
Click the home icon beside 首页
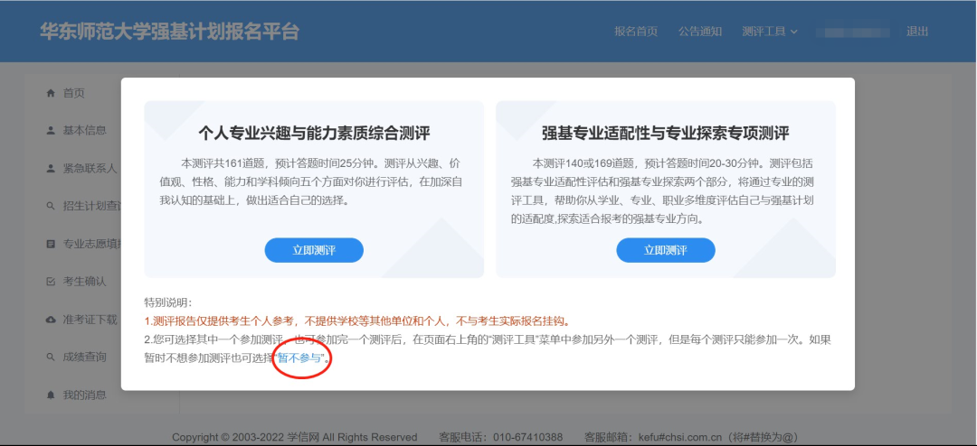point(51,93)
